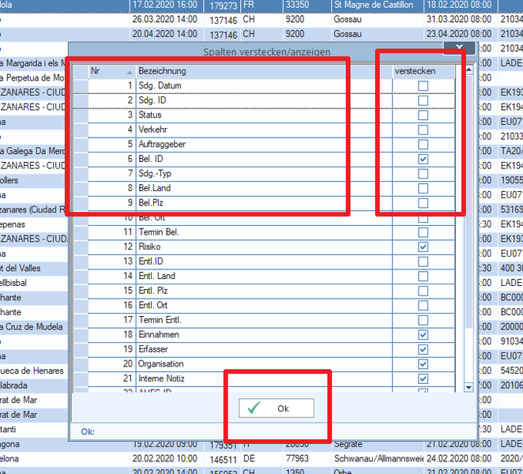Select the 'Organisation' row

[264, 364]
